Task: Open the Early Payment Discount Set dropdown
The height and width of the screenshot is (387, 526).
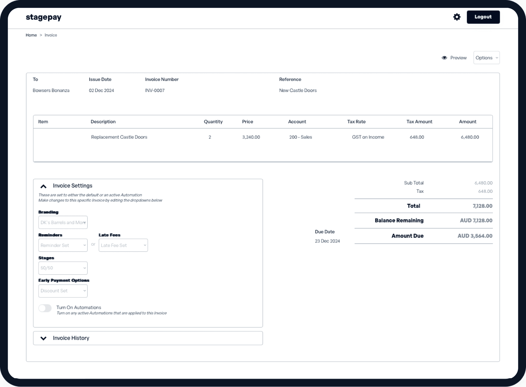Action: 63,291
